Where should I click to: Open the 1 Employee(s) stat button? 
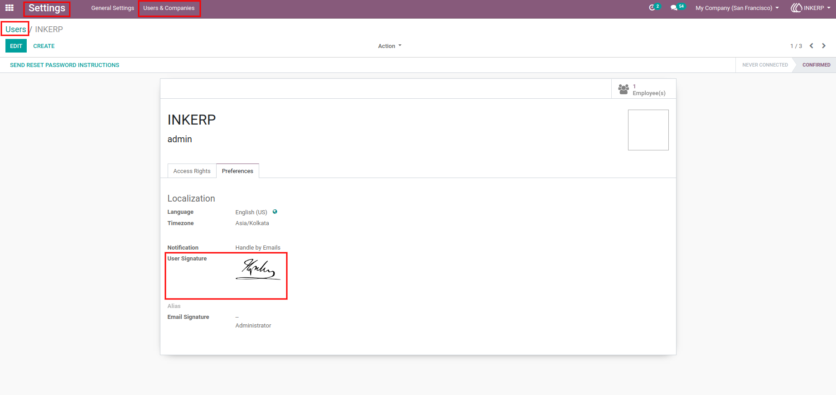(643, 89)
